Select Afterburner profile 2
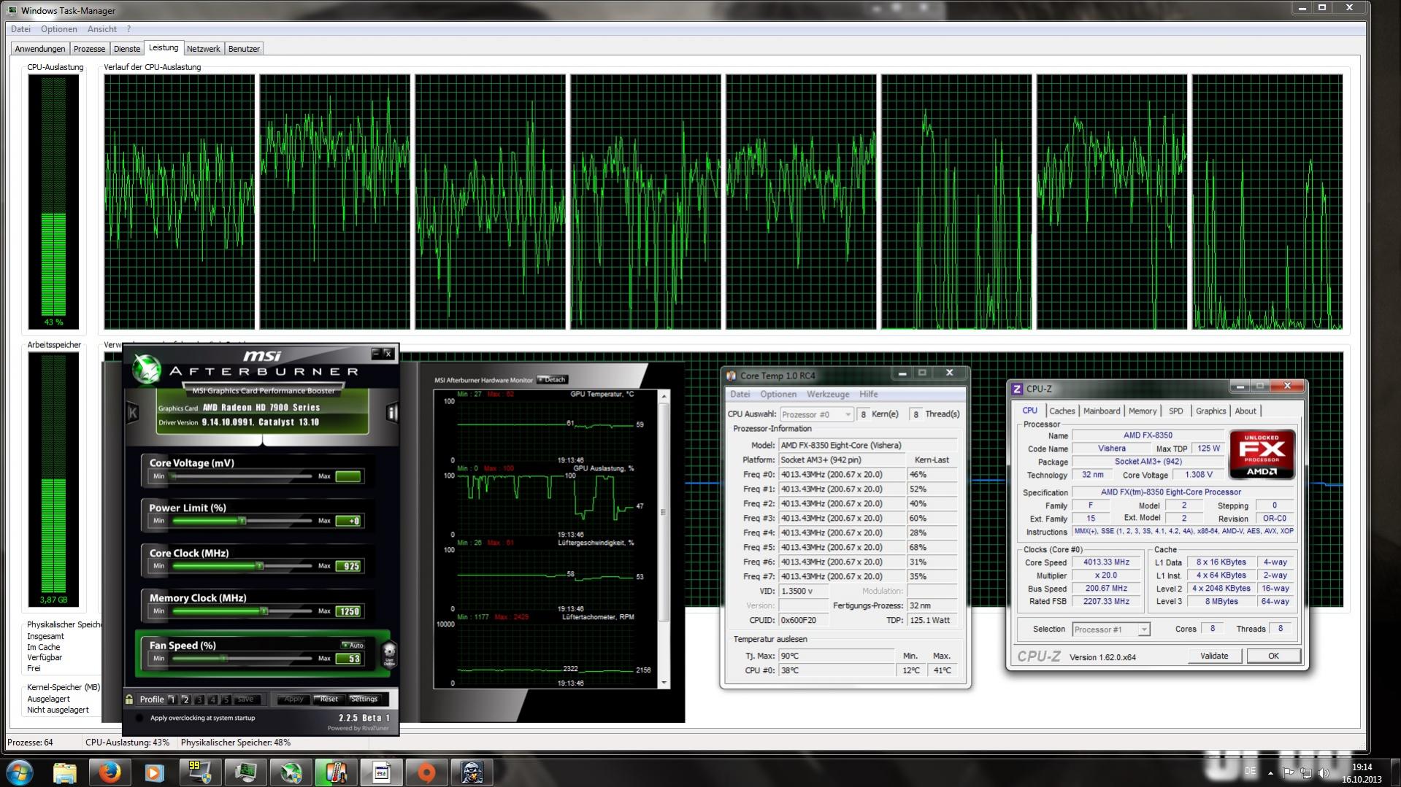The width and height of the screenshot is (1401, 787). point(185,699)
